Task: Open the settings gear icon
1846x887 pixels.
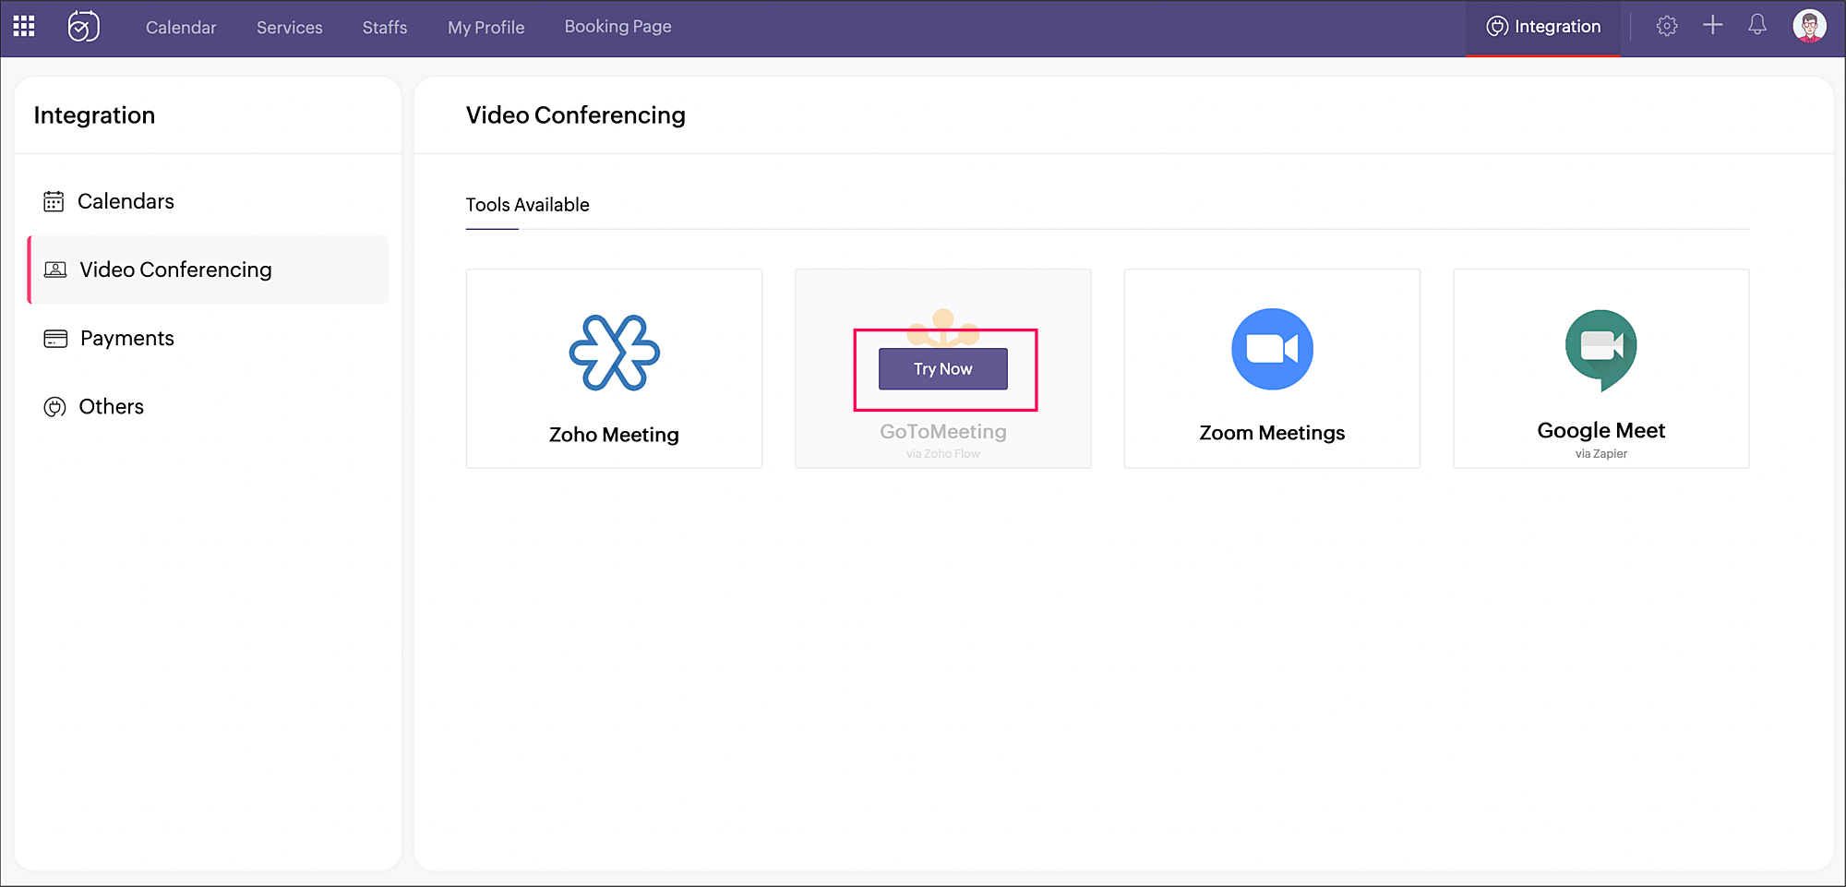Action: [x=1667, y=26]
